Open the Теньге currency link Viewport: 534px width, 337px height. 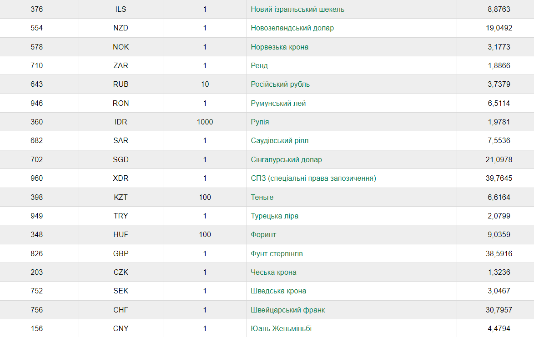[262, 197]
